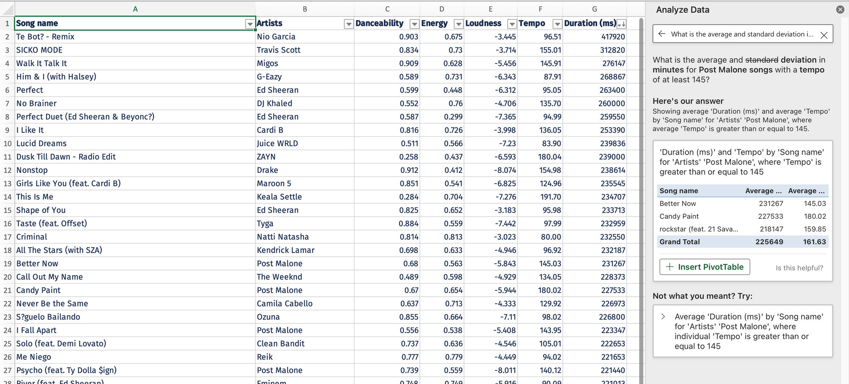This screenshot has height=384, width=849.
Task: Click 'Grand Total' row in the pivot preview
Action: point(743,242)
